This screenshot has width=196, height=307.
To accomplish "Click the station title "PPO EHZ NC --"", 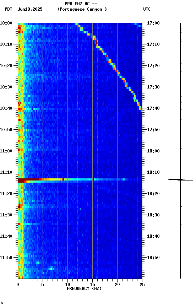I will click(x=81, y=4).
